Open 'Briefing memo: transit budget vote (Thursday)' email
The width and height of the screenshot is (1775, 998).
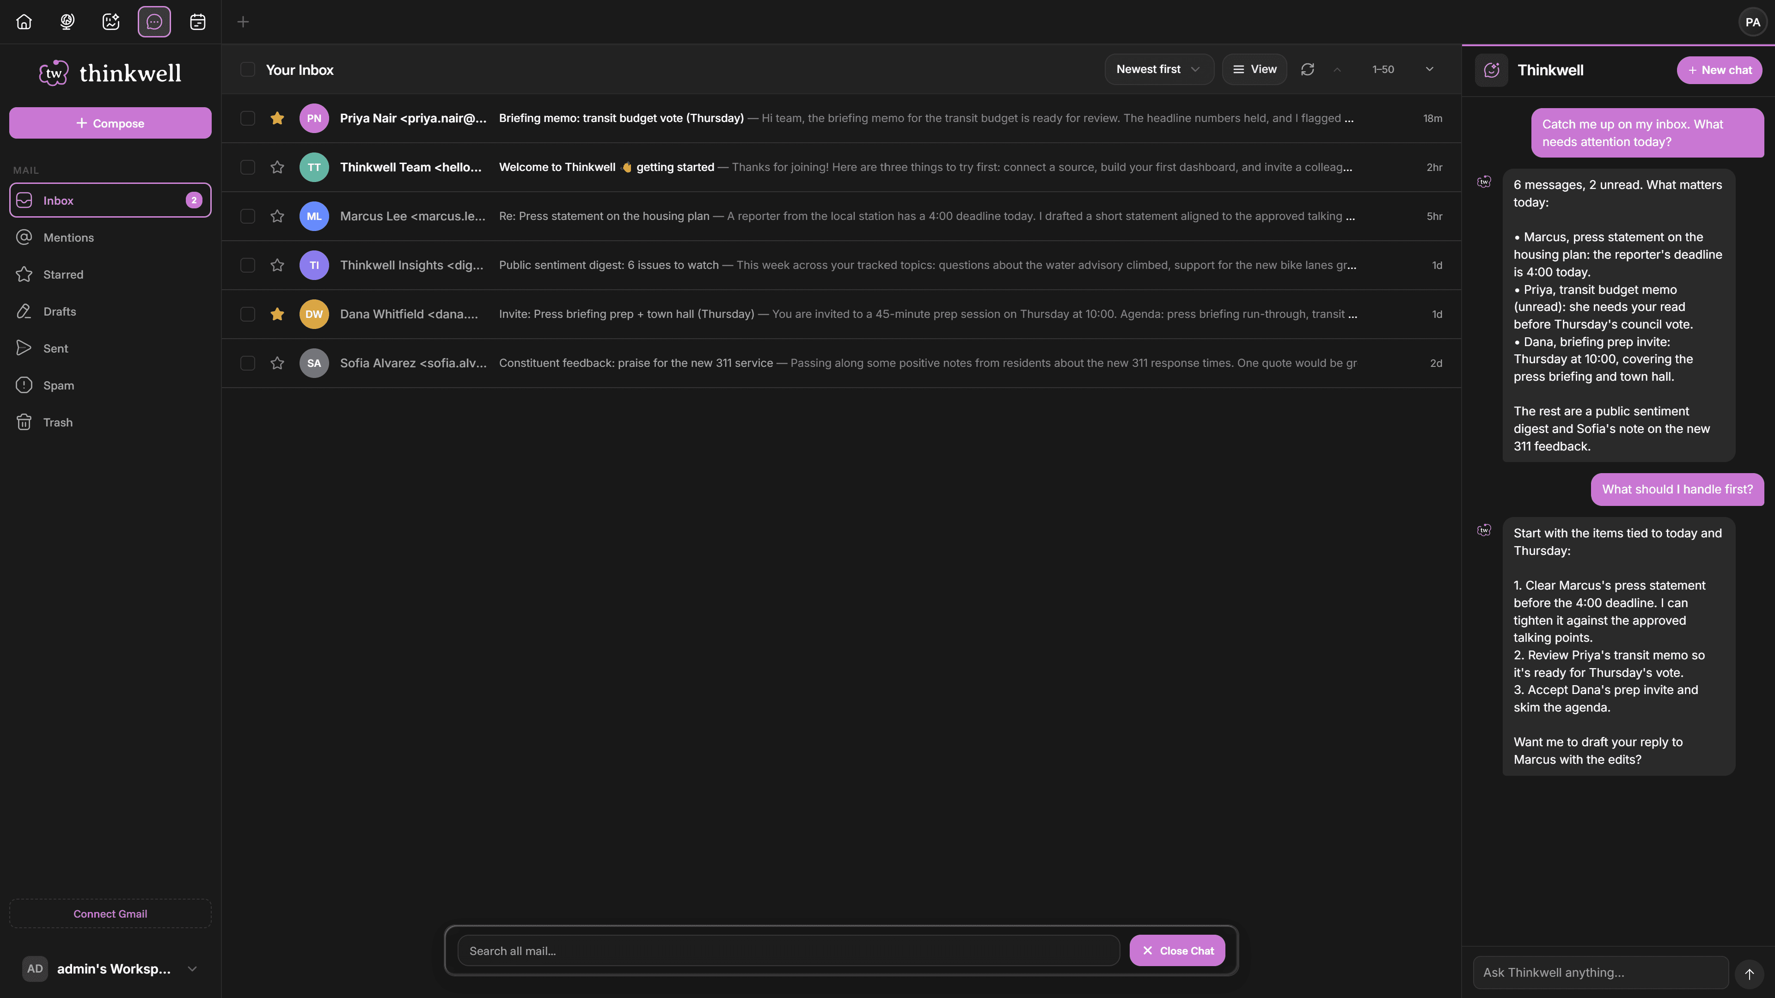[x=841, y=118]
